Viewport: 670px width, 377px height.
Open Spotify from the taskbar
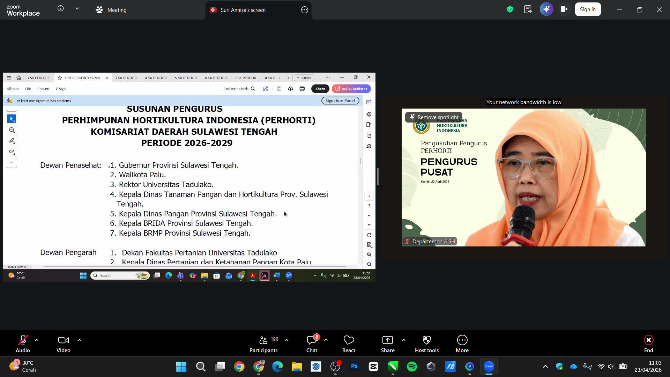click(412, 367)
